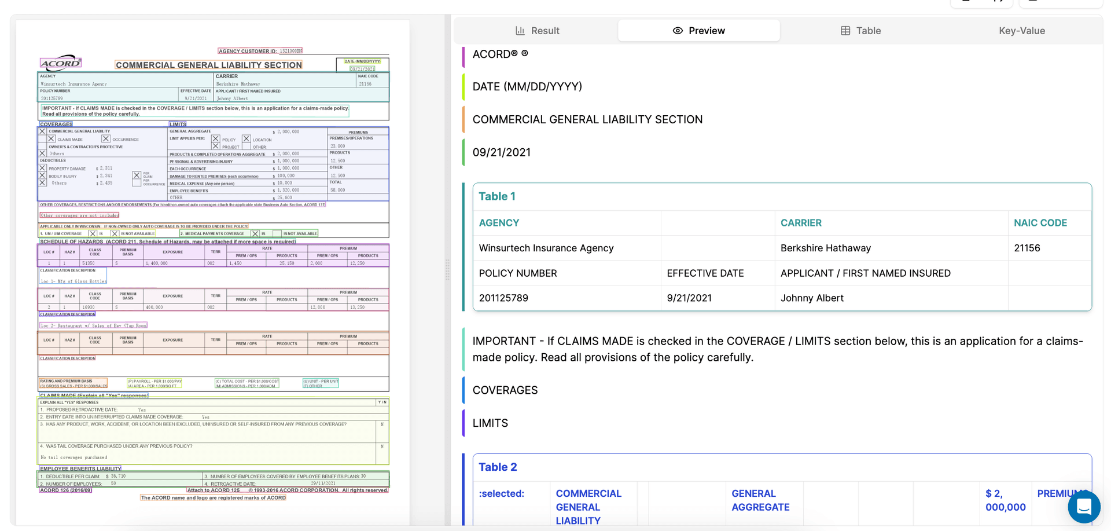Grab the panel splitter handle between document and preview

coord(447,270)
